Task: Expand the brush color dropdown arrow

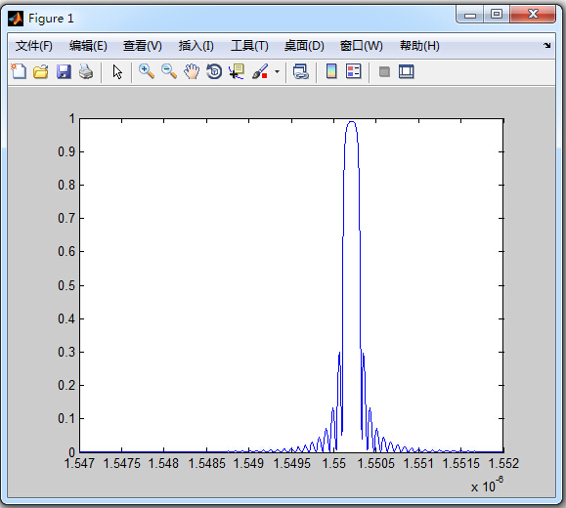Action: pos(277,71)
